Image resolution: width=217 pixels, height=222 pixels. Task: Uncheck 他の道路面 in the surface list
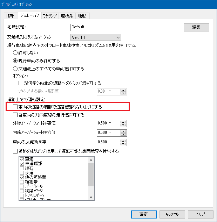22,177
